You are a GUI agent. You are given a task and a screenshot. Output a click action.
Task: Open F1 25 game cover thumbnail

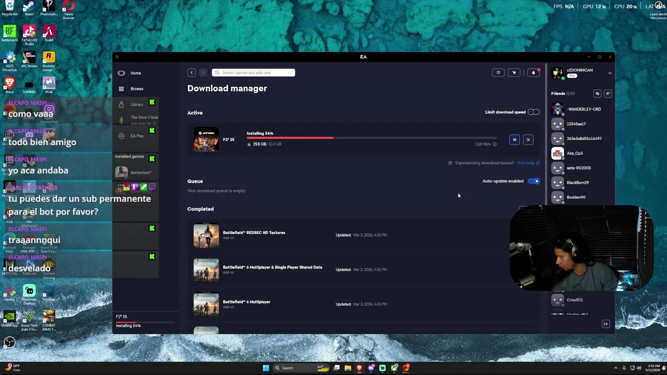point(206,140)
